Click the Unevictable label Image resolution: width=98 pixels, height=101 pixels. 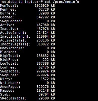tap(12, 48)
